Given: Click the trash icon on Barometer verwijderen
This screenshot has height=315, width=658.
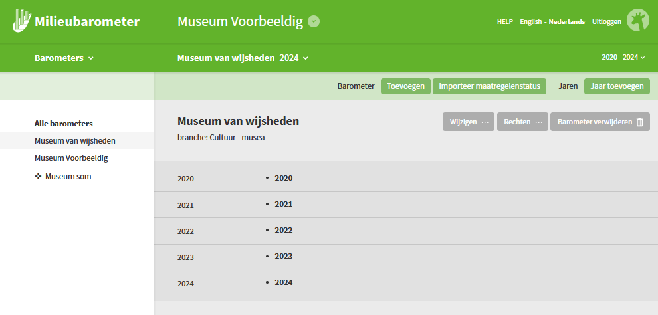Looking at the screenshot, I should pyautogui.click(x=640, y=122).
